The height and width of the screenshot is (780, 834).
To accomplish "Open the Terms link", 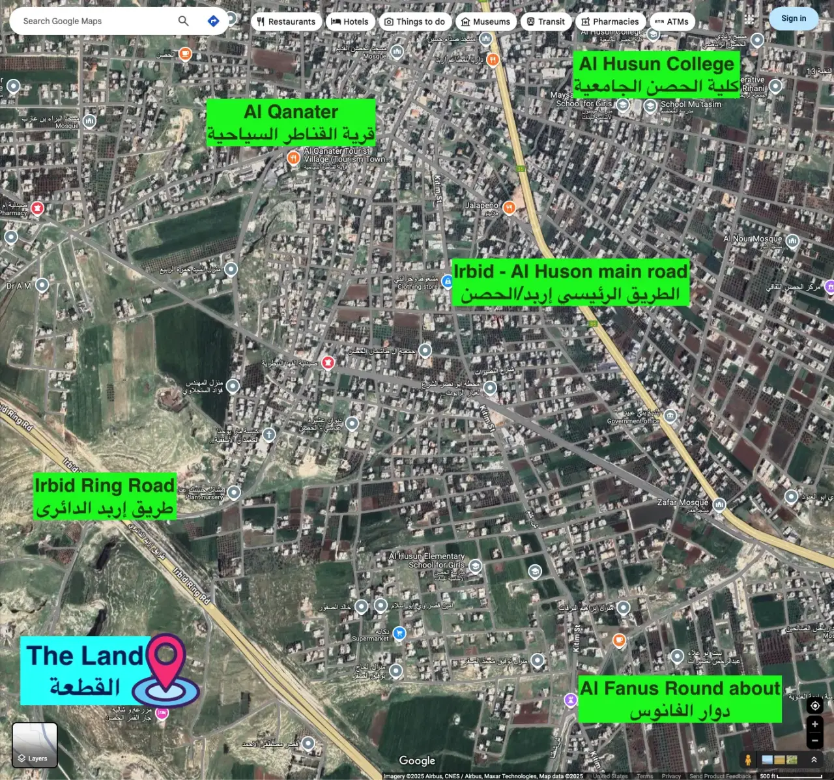I will coord(644,776).
